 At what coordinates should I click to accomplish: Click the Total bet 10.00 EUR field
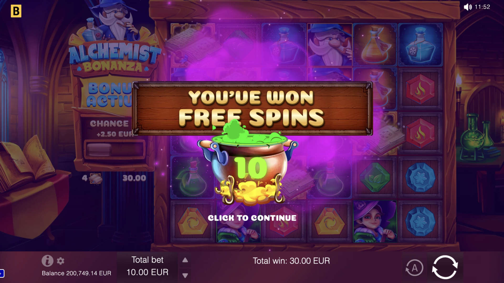[148, 266]
